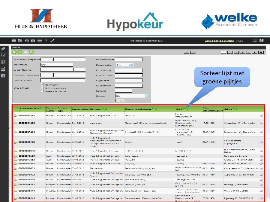
Task: Check the Deelnemersdossier checkbox
Action: tap(42, 88)
